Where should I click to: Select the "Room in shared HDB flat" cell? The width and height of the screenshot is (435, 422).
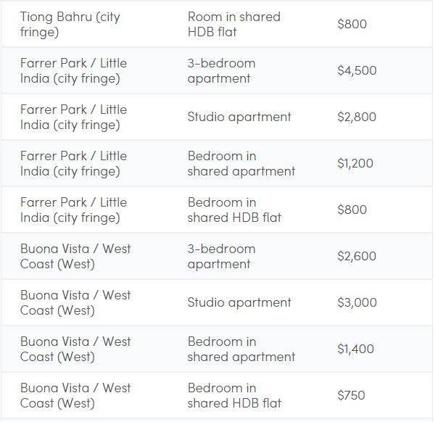coord(233,24)
